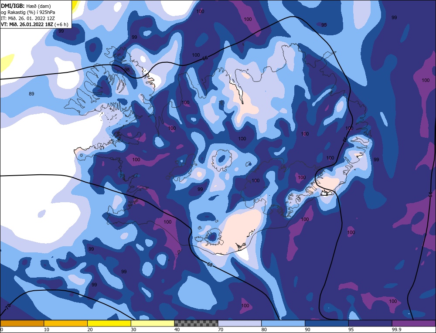Image resolution: width=436 pixels, height=333 pixels.
Task: Click the dark orange 0–10 legend swatch
Action: pyautogui.click(x=22, y=323)
